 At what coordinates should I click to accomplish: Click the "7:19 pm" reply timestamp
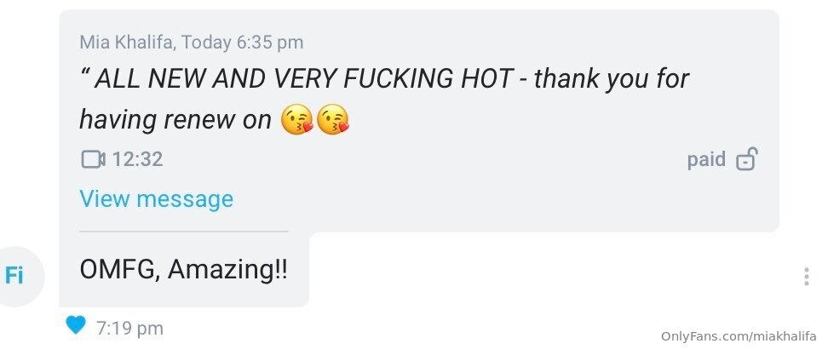click(x=129, y=328)
